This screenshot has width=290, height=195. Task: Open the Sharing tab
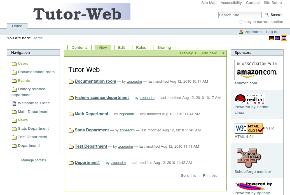click(x=164, y=48)
